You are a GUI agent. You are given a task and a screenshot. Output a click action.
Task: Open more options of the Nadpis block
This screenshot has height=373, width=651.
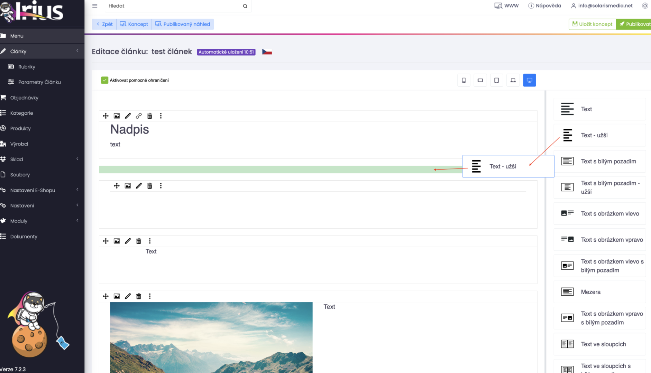(x=161, y=116)
